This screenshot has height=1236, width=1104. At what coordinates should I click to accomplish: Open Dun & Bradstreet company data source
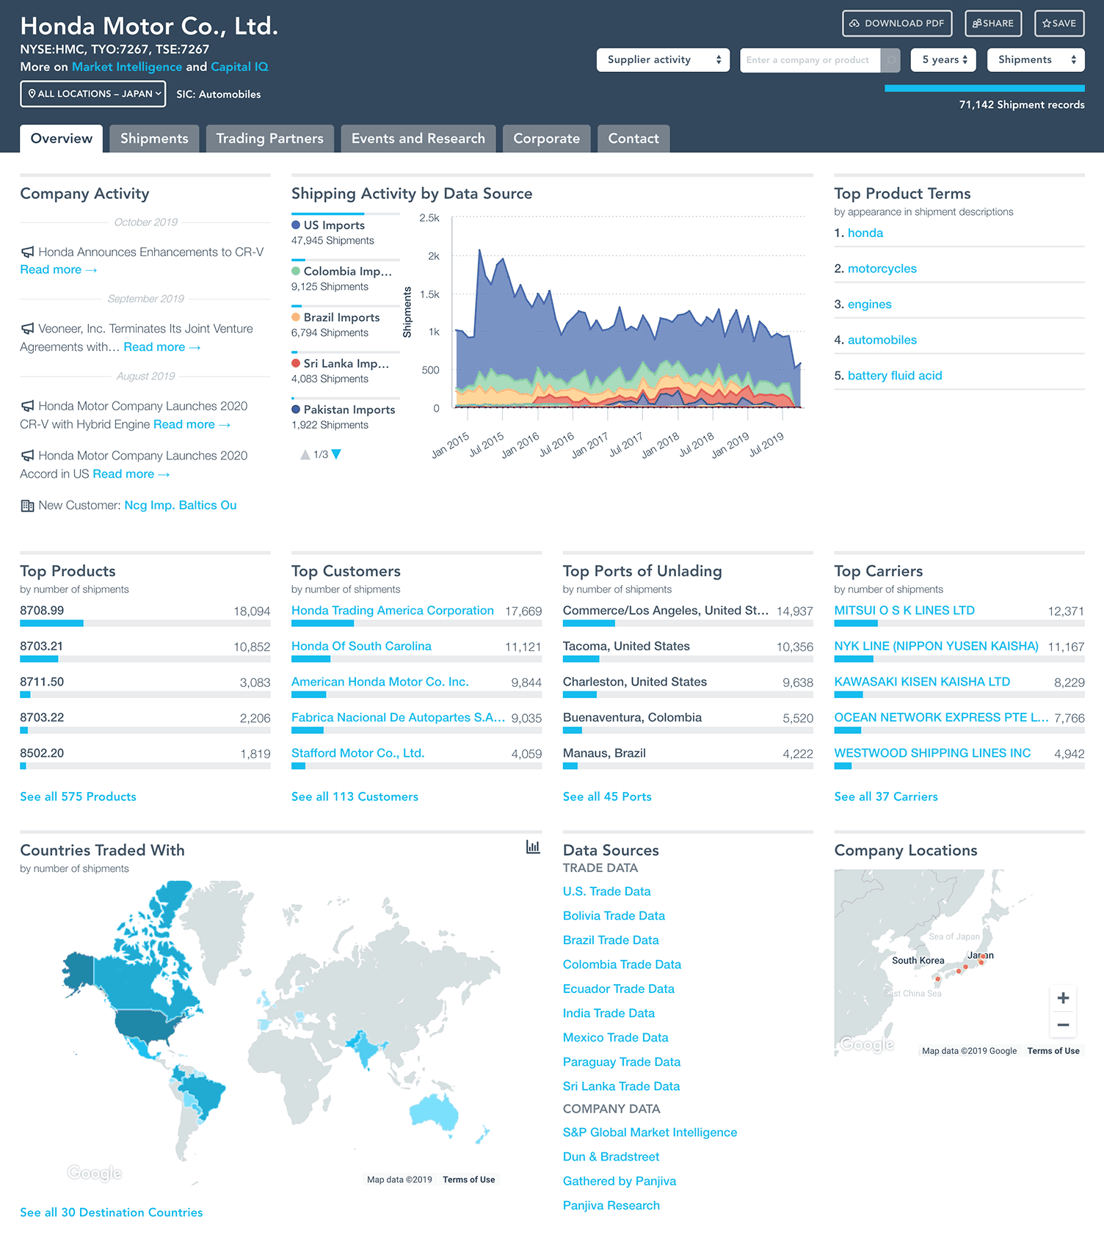click(x=611, y=1157)
